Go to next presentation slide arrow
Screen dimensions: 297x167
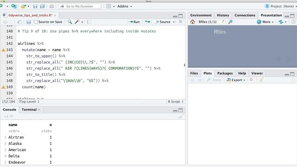pyautogui.click(x=289, y=59)
